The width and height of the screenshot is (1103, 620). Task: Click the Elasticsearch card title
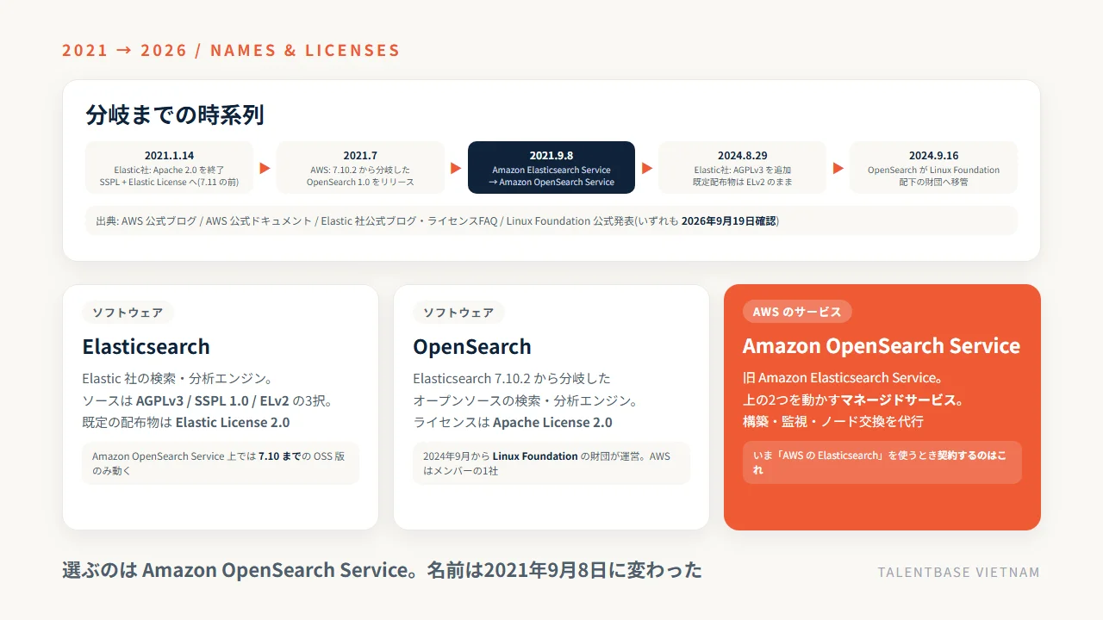pos(146,347)
